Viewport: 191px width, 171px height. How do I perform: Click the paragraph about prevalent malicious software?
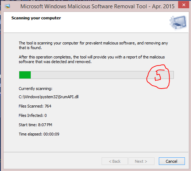click(x=93, y=45)
